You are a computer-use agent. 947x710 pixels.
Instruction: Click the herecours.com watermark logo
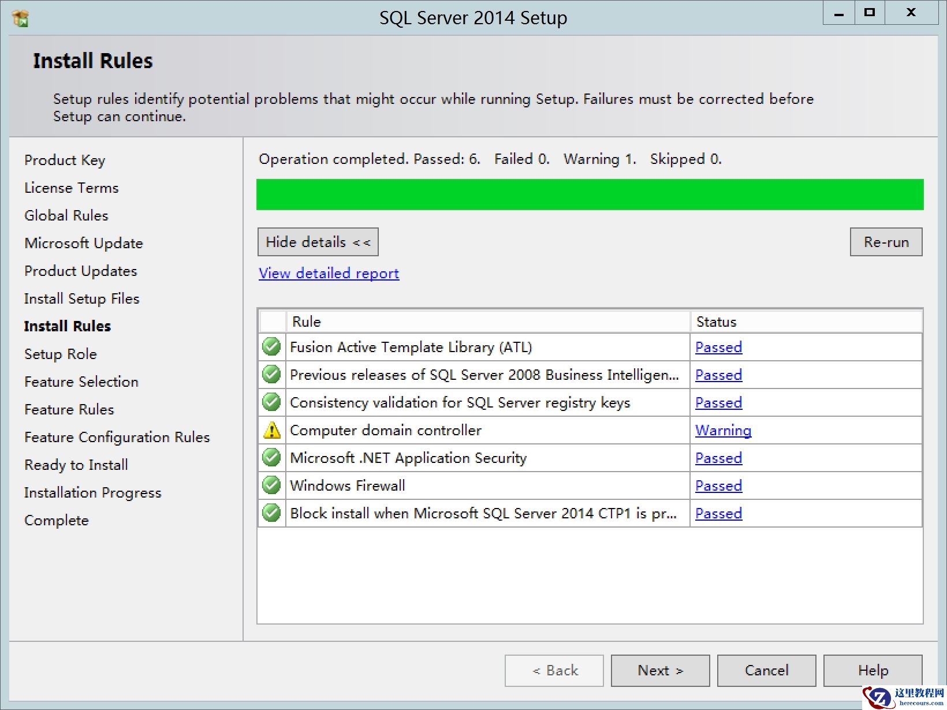click(x=877, y=696)
